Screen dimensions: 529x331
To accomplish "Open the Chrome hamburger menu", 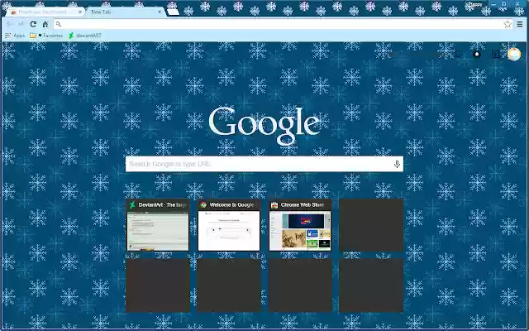I will coord(520,24).
